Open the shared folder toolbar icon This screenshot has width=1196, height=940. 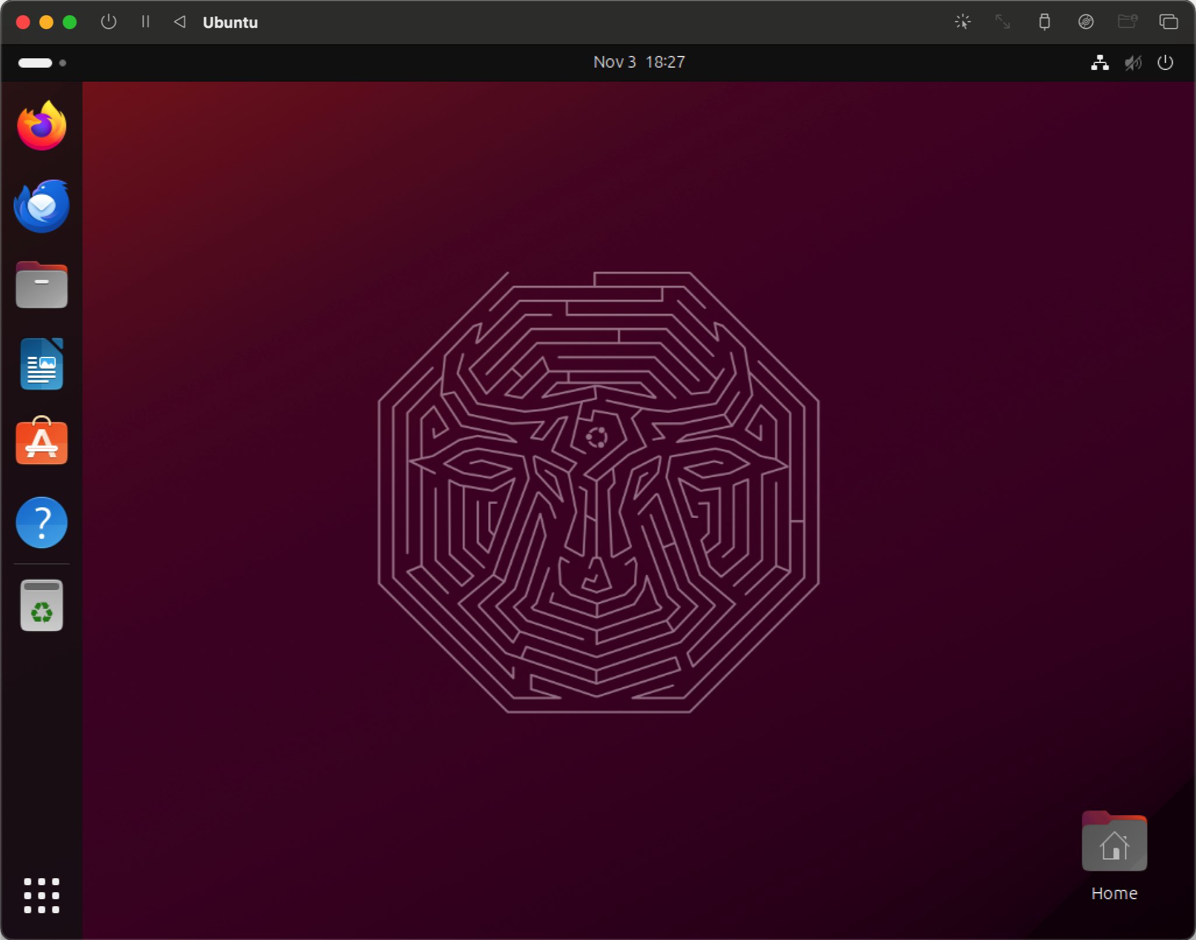(x=1127, y=22)
